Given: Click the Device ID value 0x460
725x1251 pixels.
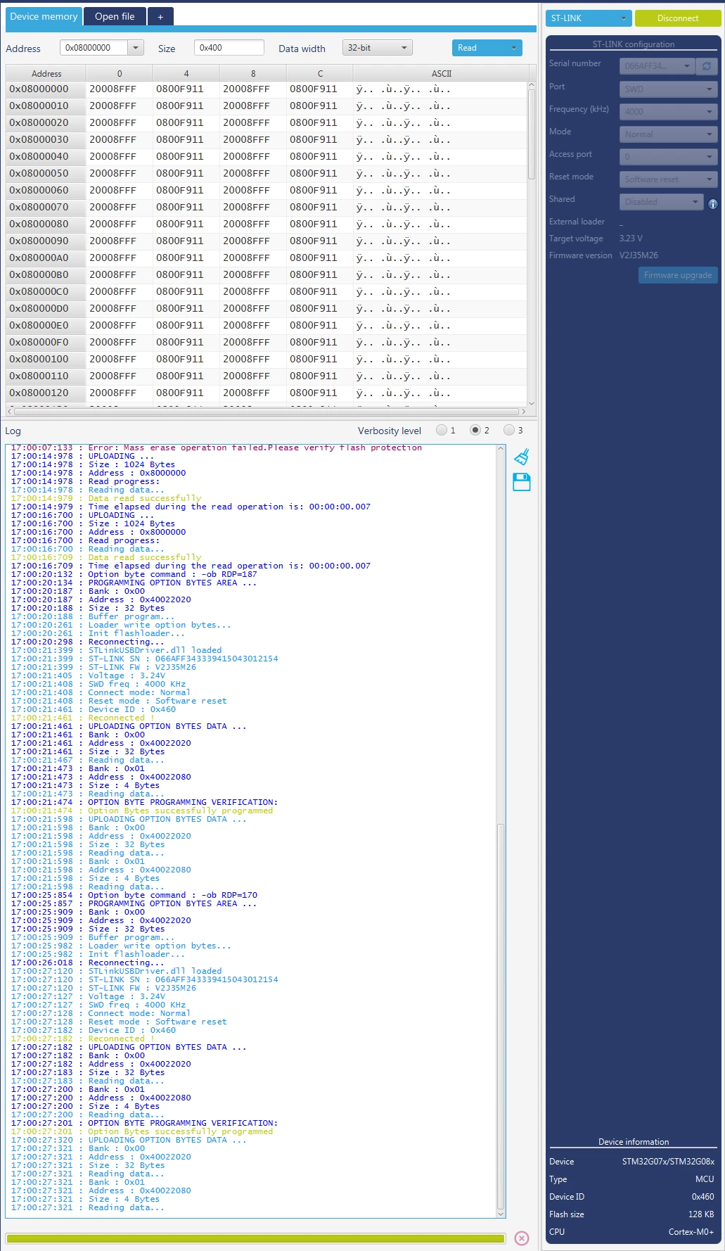Looking at the screenshot, I should (702, 1197).
